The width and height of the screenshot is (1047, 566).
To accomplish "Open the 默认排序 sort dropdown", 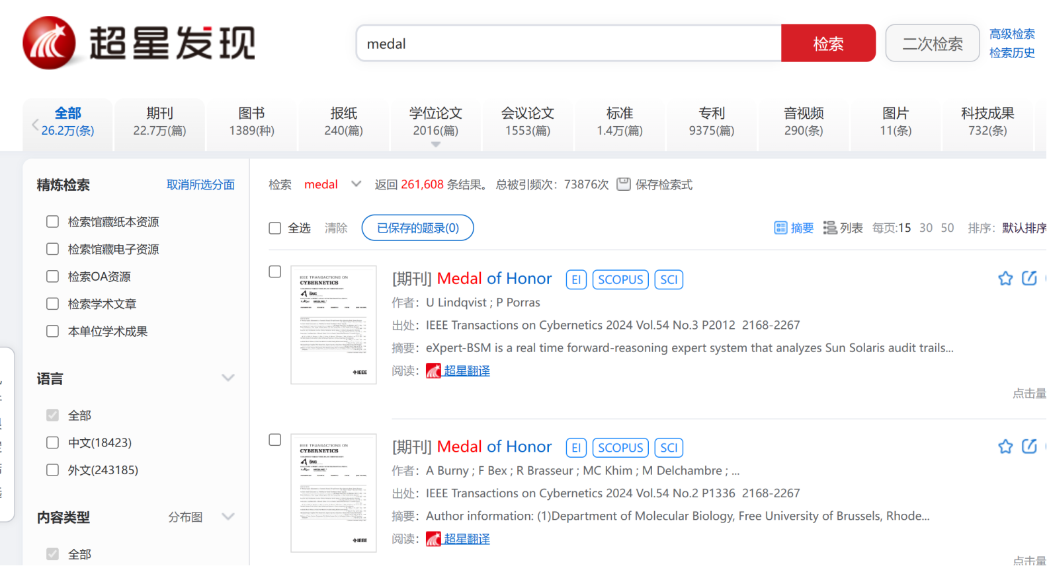I will 1025,228.
